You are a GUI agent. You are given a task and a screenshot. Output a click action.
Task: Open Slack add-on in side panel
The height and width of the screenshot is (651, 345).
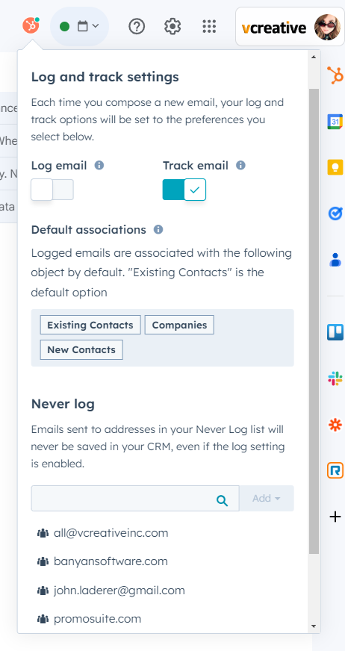pyautogui.click(x=335, y=379)
